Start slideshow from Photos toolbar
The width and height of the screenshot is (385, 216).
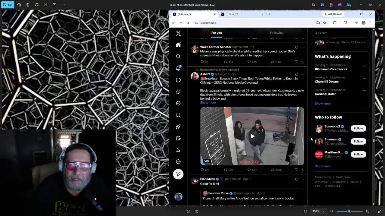54,5
